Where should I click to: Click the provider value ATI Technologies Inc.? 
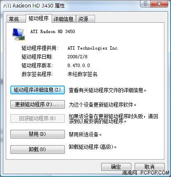point(93,48)
